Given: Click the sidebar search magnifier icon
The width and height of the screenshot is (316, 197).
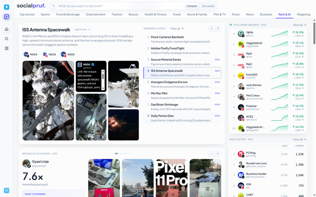Looking at the screenshot, I should [6, 39].
